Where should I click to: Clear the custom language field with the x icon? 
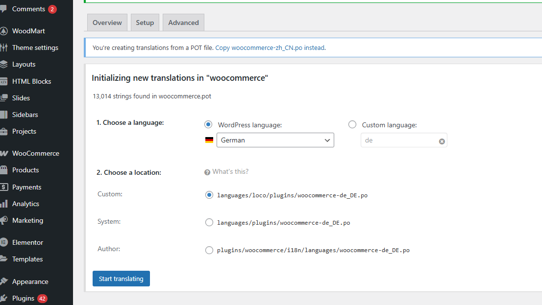(x=442, y=141)
